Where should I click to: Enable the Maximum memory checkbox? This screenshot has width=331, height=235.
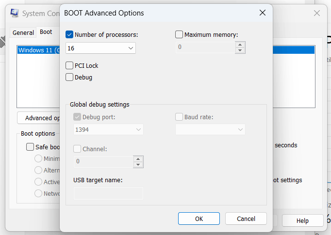pyautogui.click(x=179, y=34)
